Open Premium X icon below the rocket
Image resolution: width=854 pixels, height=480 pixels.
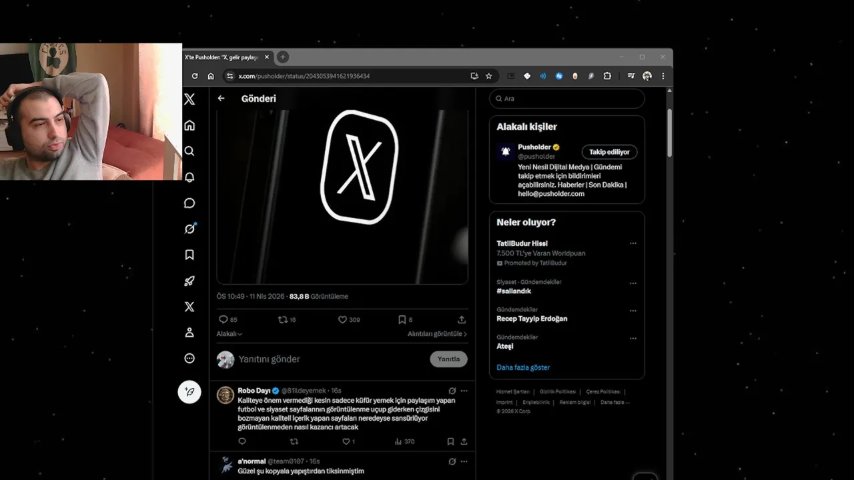[189, 307]
